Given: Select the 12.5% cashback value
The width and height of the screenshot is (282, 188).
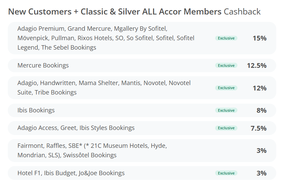Looking at the screenshot, I should (257, 65).
